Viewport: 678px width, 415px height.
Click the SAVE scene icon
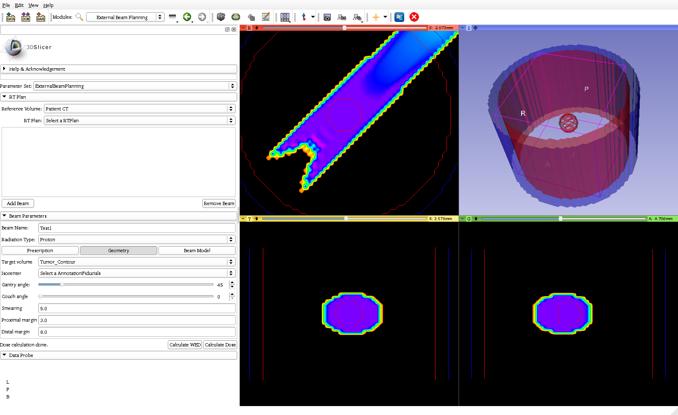click(x=41, y=17)
